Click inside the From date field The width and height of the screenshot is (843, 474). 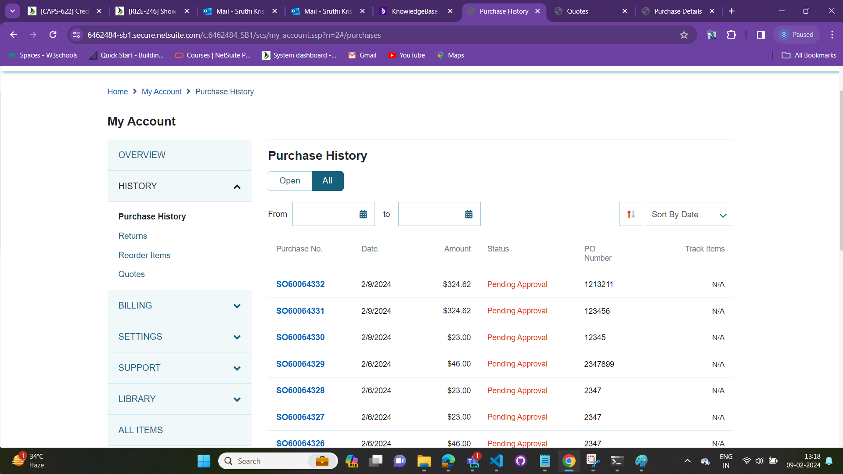(x=325, y=214)
